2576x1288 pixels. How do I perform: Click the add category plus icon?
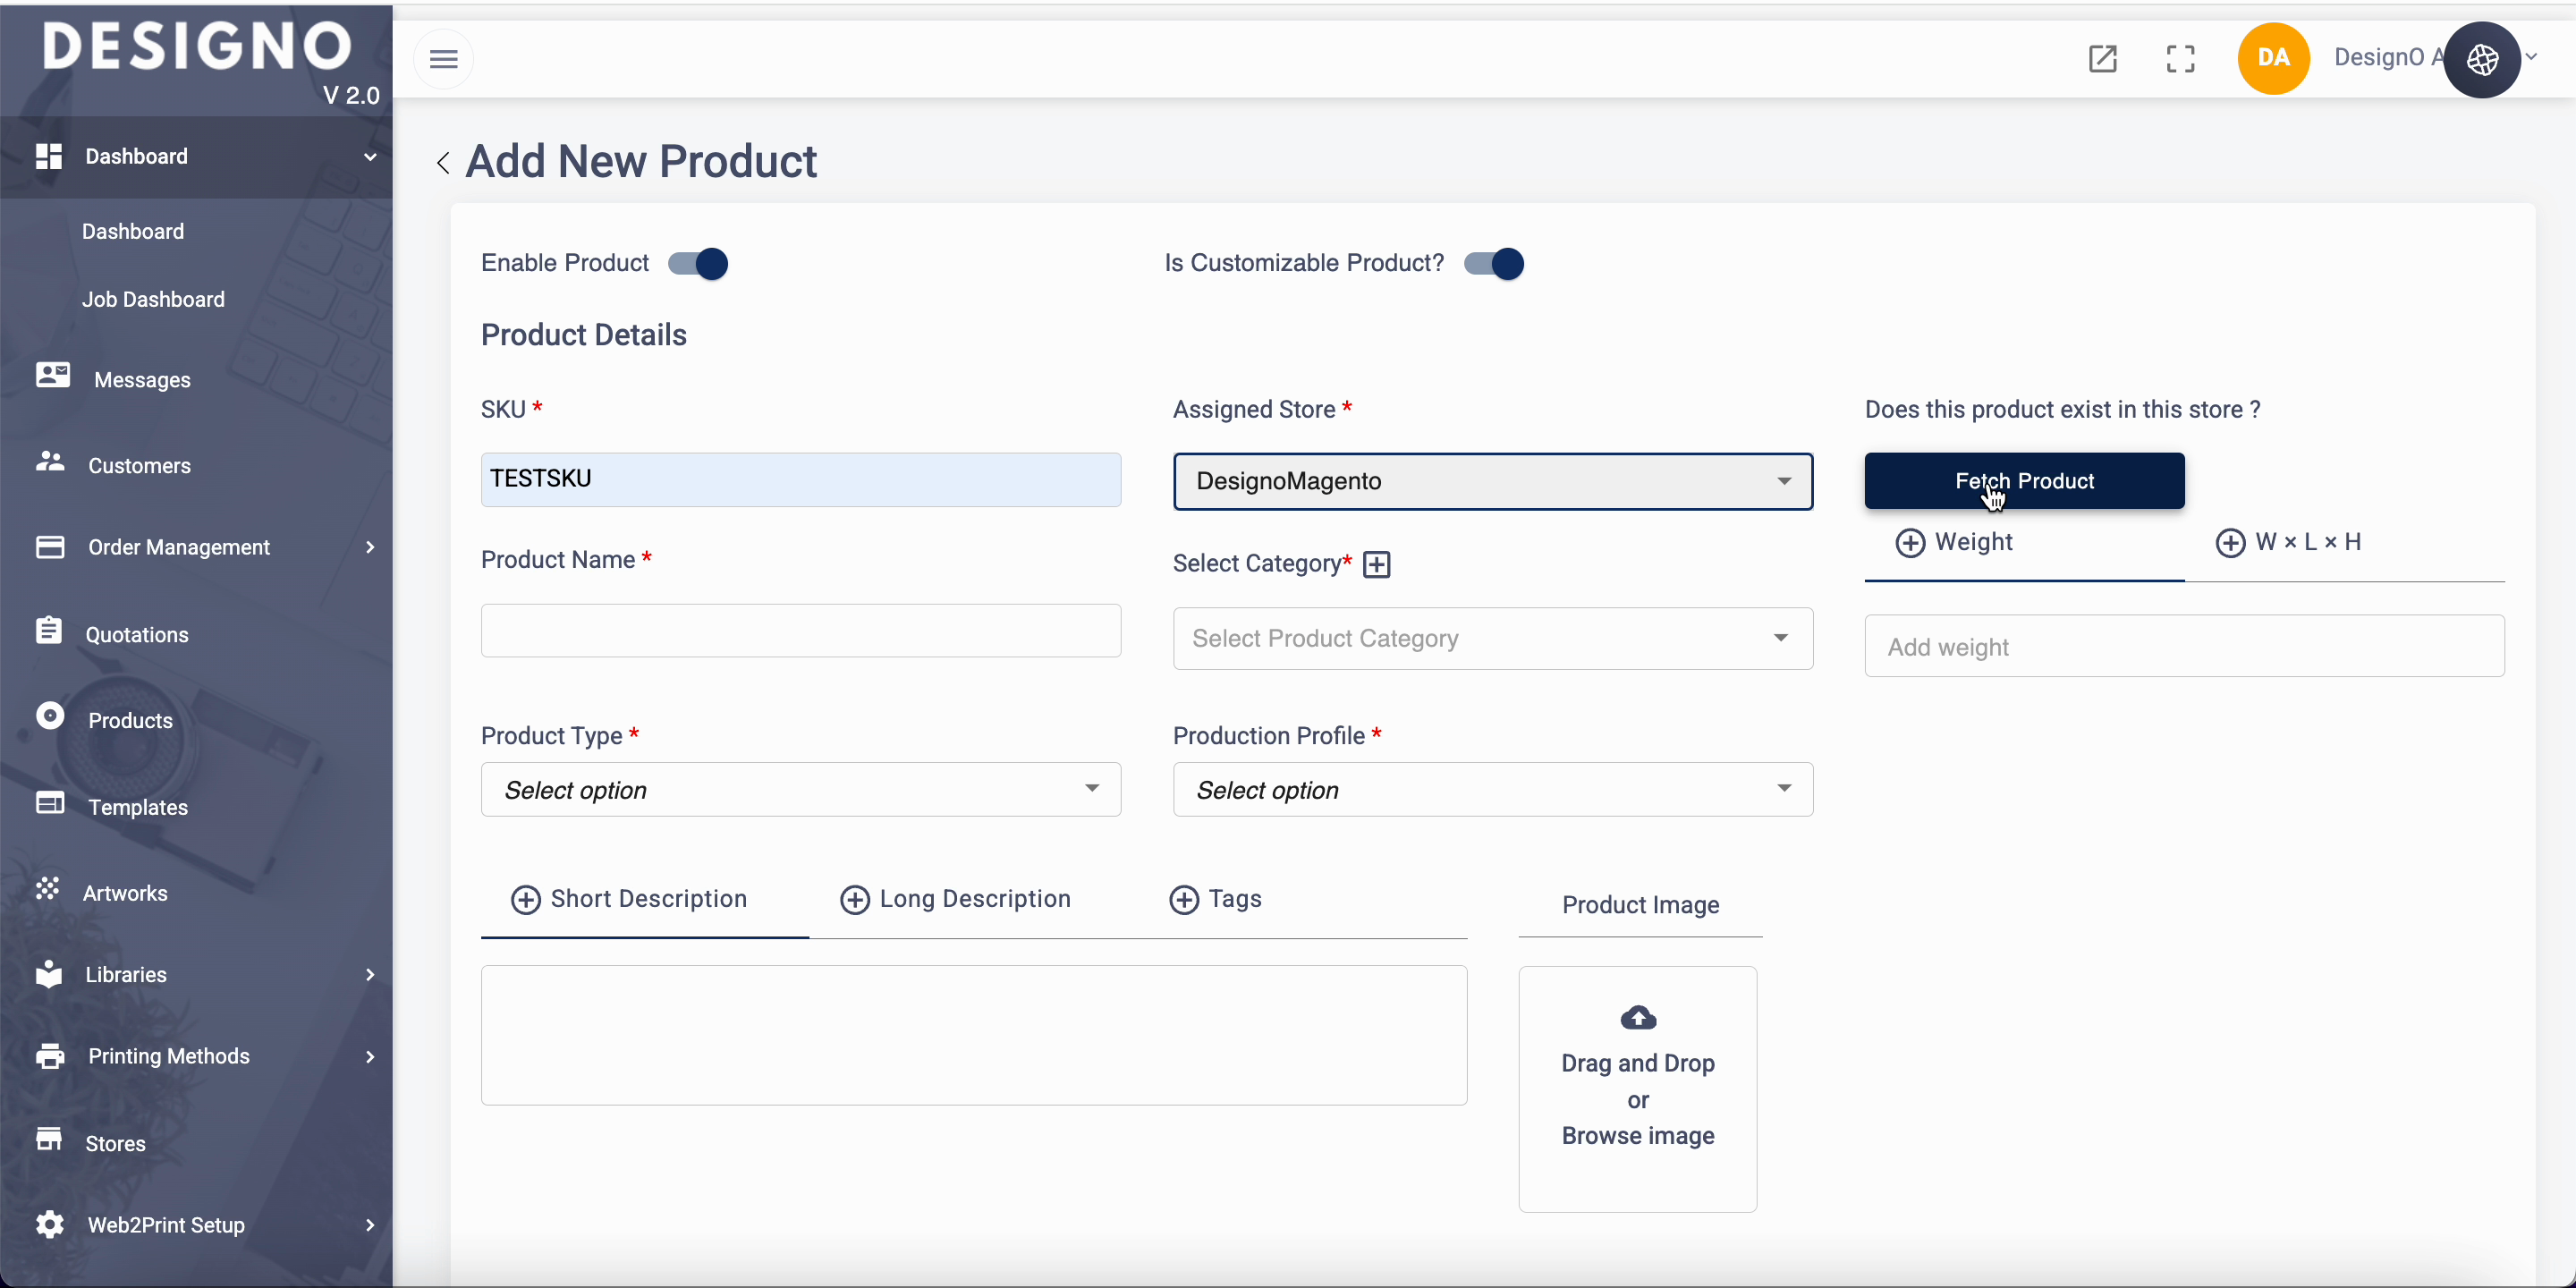coord(1377,565)
